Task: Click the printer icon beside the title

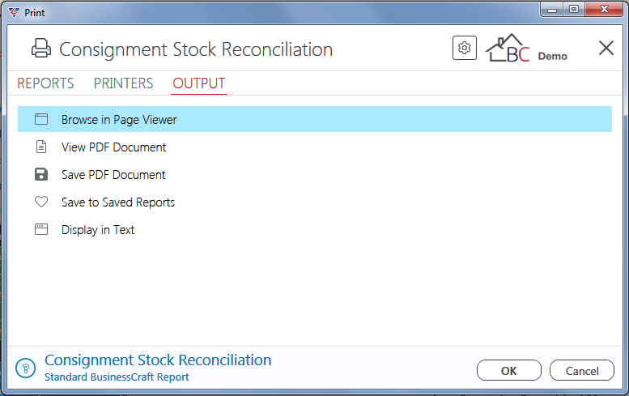Action: tap(41, 49)
